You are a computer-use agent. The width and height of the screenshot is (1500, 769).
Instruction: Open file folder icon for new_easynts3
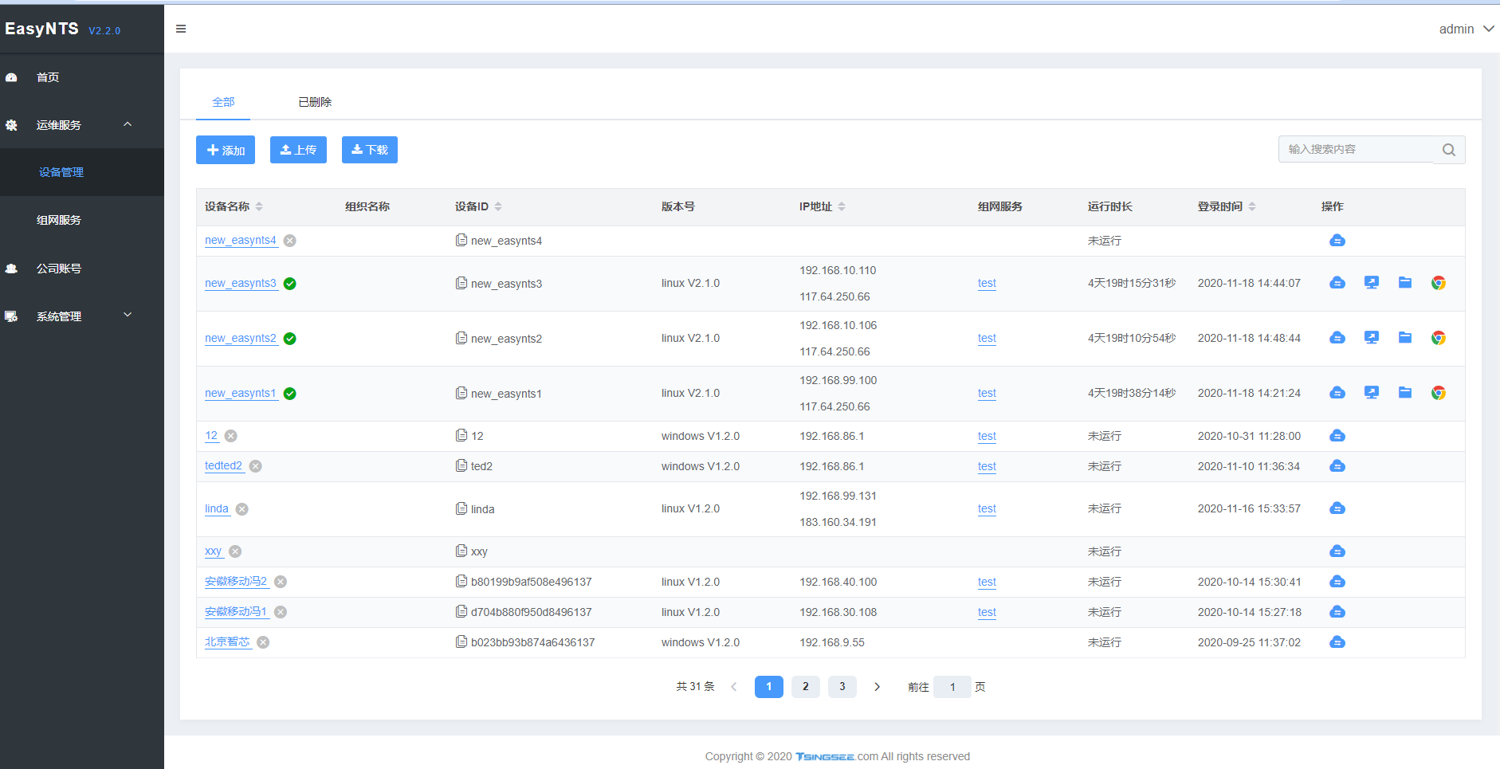1405,283
